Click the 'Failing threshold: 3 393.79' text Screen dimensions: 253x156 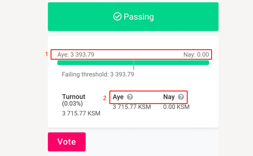click(98, 75)
